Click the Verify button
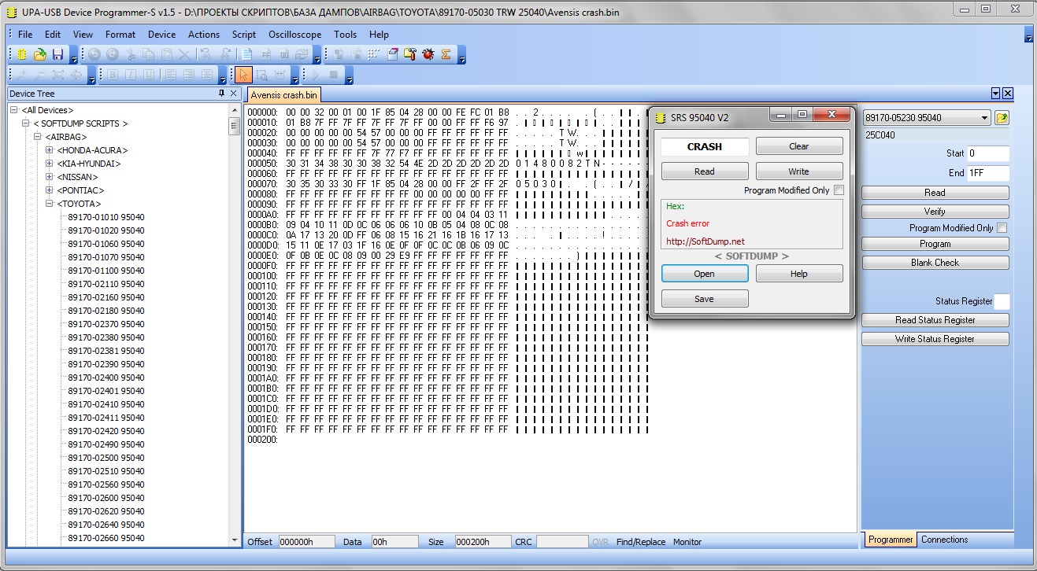 point(935,212)
